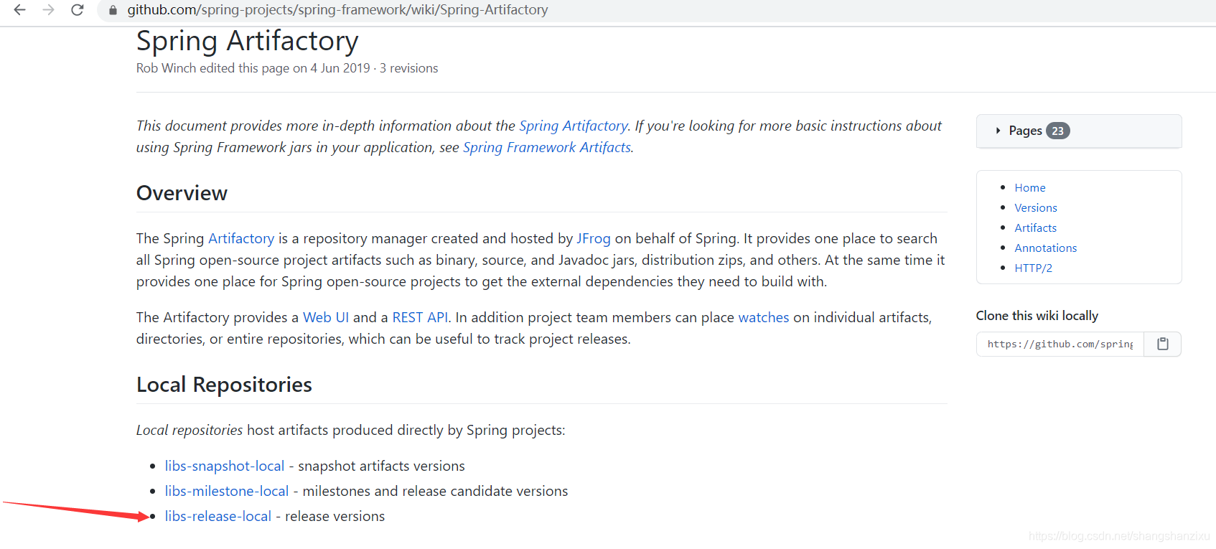
Task: Go forward with the browser forward arrow
Action: [48, 10]
